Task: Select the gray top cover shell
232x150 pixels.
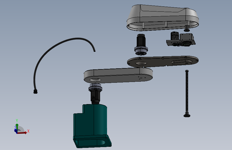Action: tap(162, 17)
